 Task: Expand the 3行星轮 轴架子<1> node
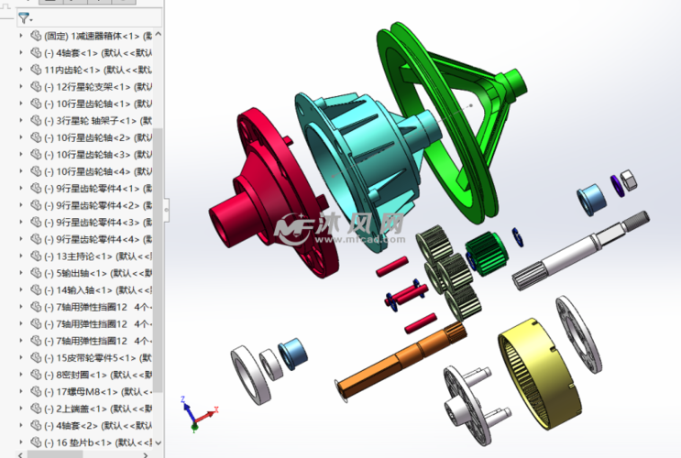click(22, 121)
